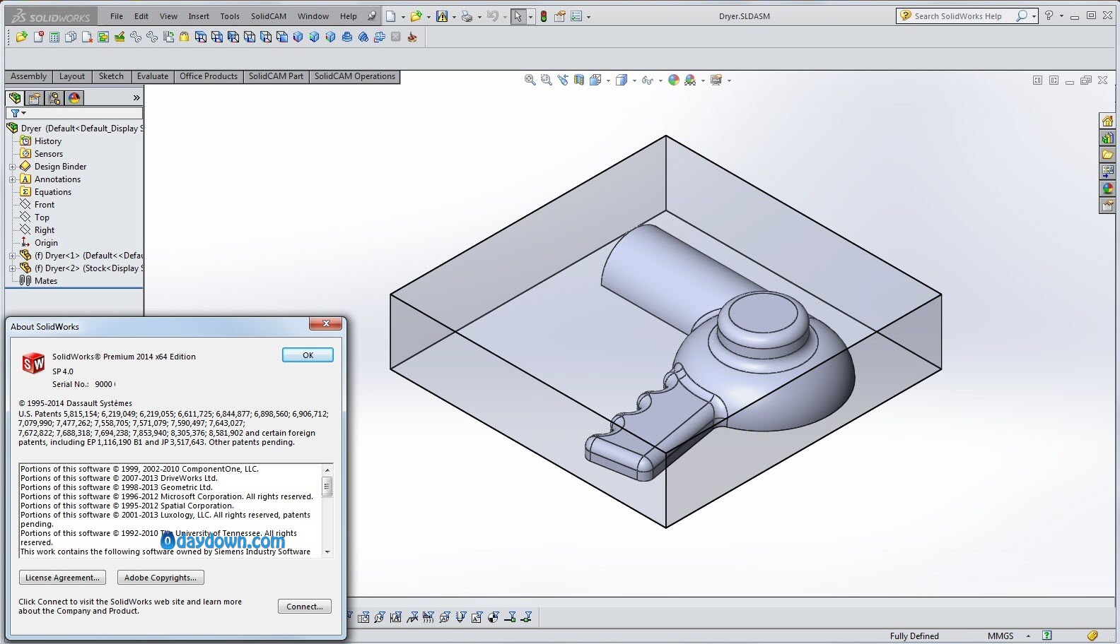The image size is (1120, 644).
Task: Open the View Settings dropdown arrow
Action: [x=729, y=80]
